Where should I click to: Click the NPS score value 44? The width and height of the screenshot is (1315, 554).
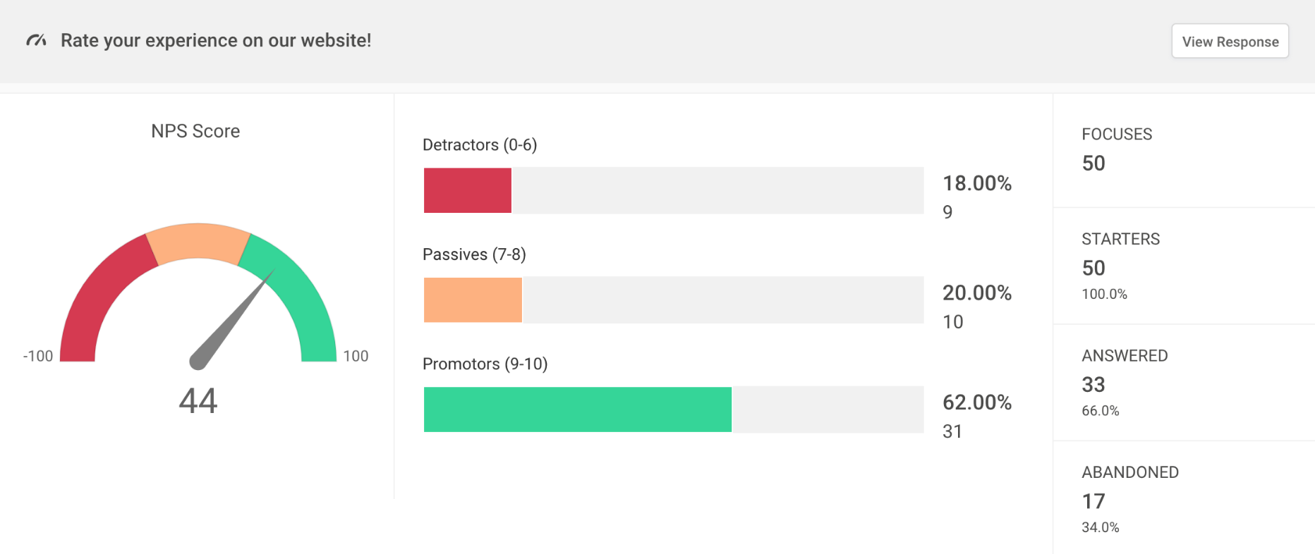[x=198, y=401]
